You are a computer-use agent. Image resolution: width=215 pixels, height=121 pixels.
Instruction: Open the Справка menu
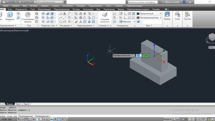click(x=119, y=6)
